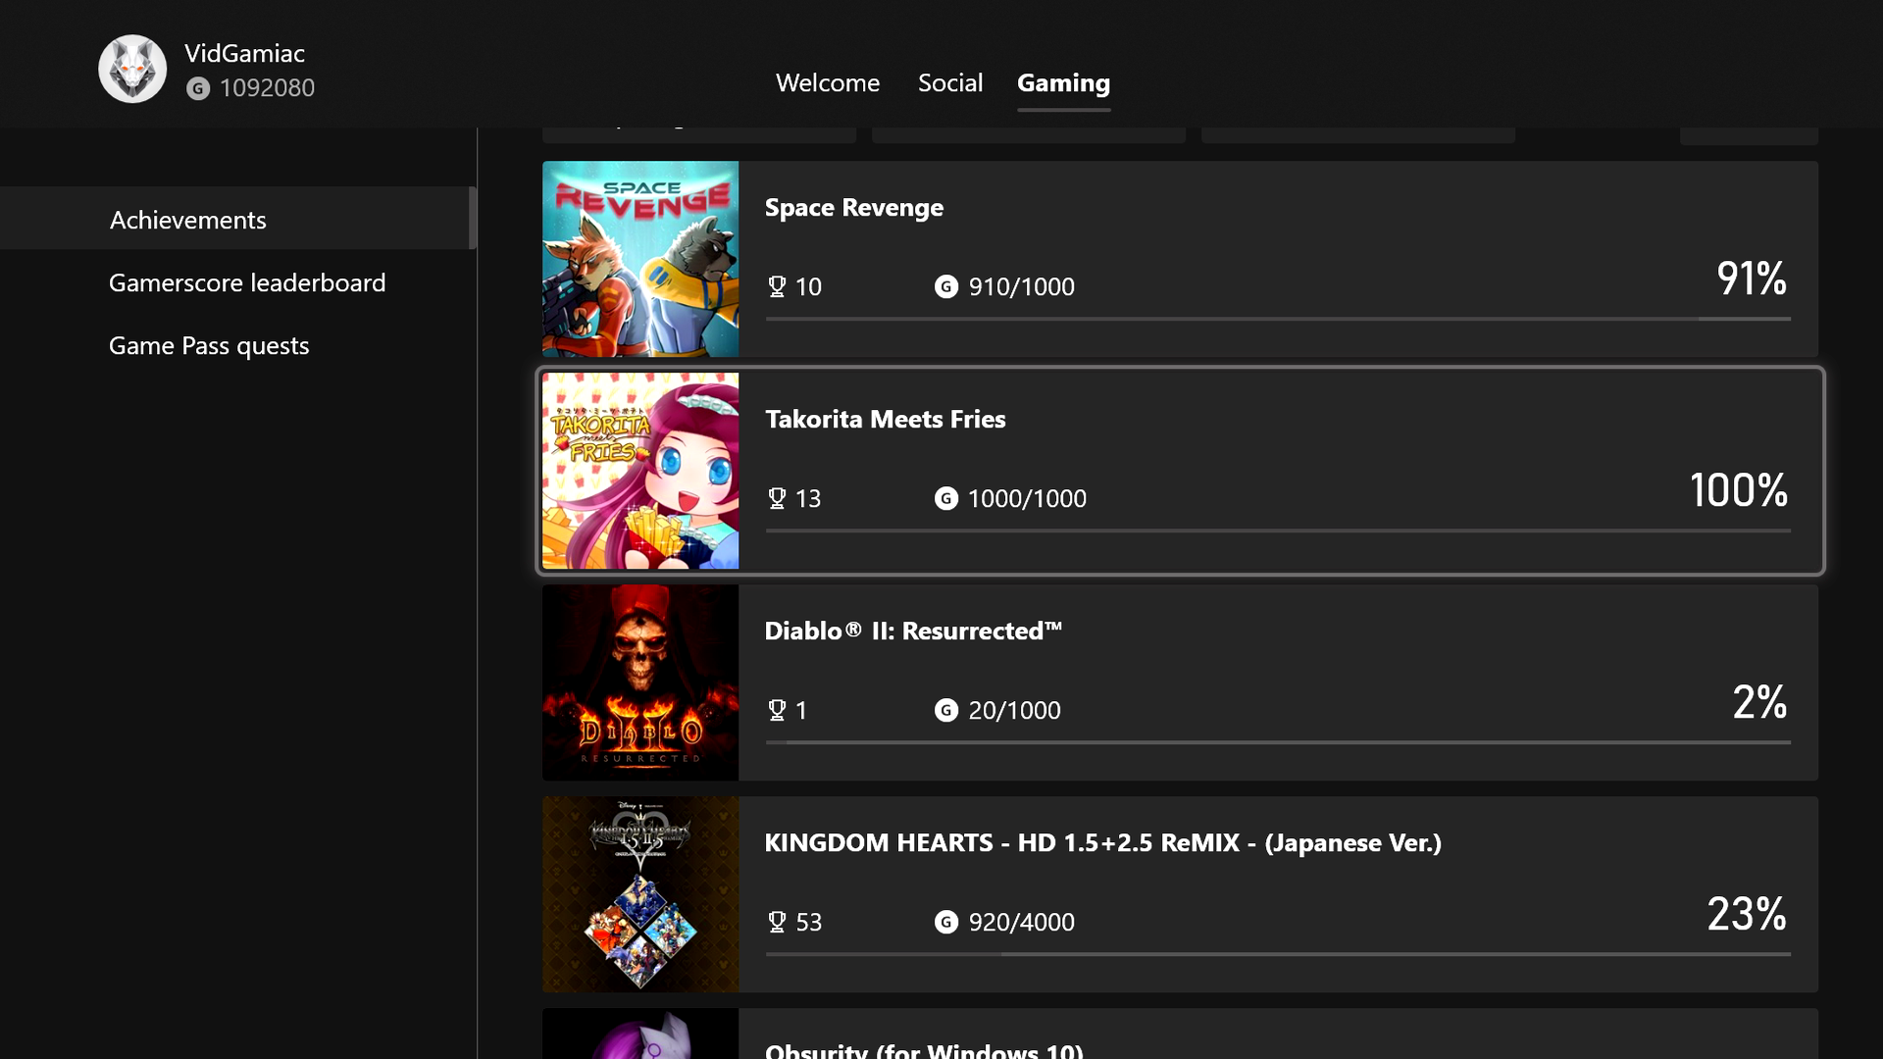Click the Diablo II 2% progress bar
This screenshot has height=1059, width=1883.
pos(1277,742)
